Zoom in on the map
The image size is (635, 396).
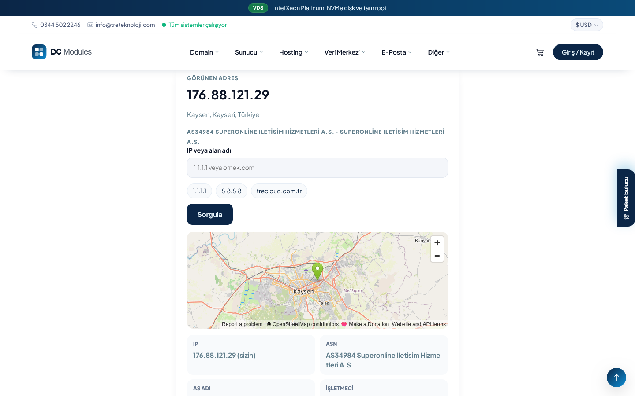[437, 243]
